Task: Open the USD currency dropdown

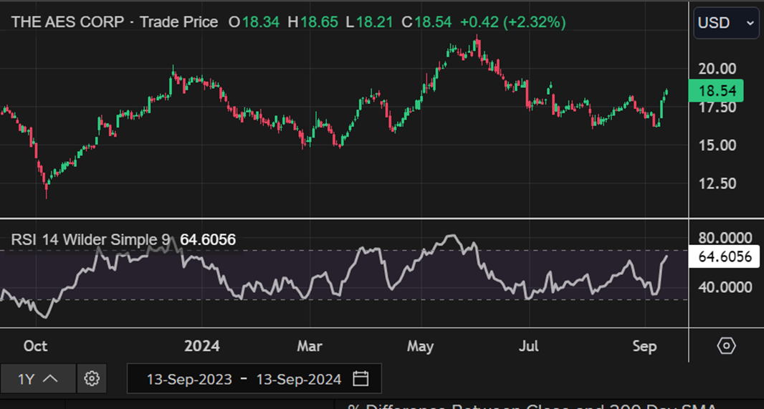Action: (x=726, y=22)
